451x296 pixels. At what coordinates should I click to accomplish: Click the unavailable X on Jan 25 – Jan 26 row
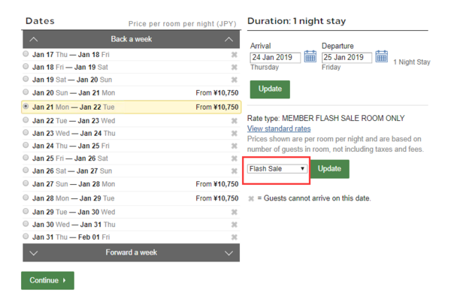click(x=234, y=159)
